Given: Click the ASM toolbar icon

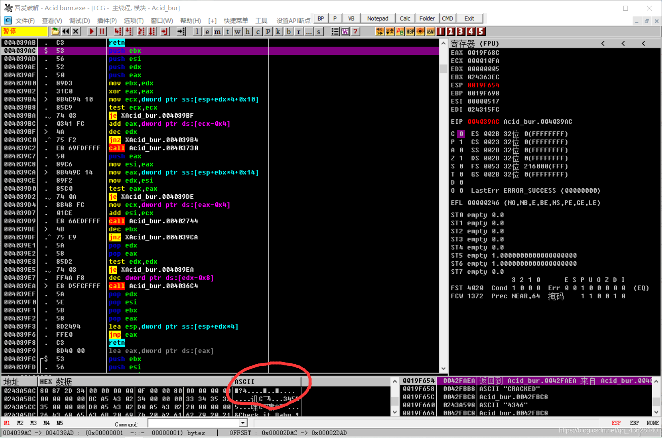Looking at the screenshot, I should [431, 31].
